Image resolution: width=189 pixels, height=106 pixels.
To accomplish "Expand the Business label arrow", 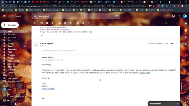I will coord(2,64).
